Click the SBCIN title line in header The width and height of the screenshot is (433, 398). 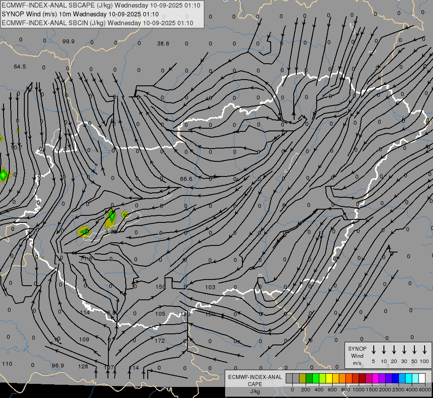click(97, 23)
